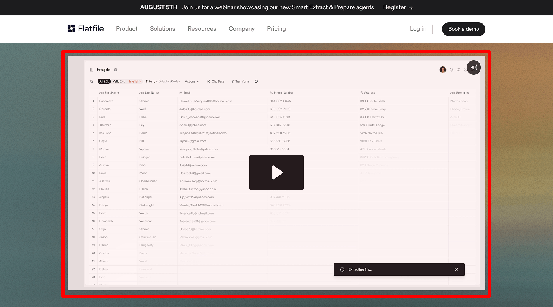Open the Resources menu
The height and width of the screenshot is (307, 553).
pos(202,29)
